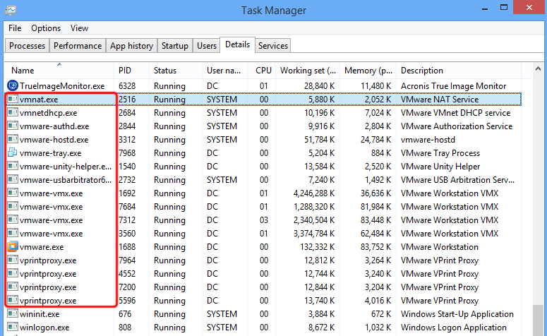547x336 pixels.
Task: Open the View menu
Action: (79, 28)
